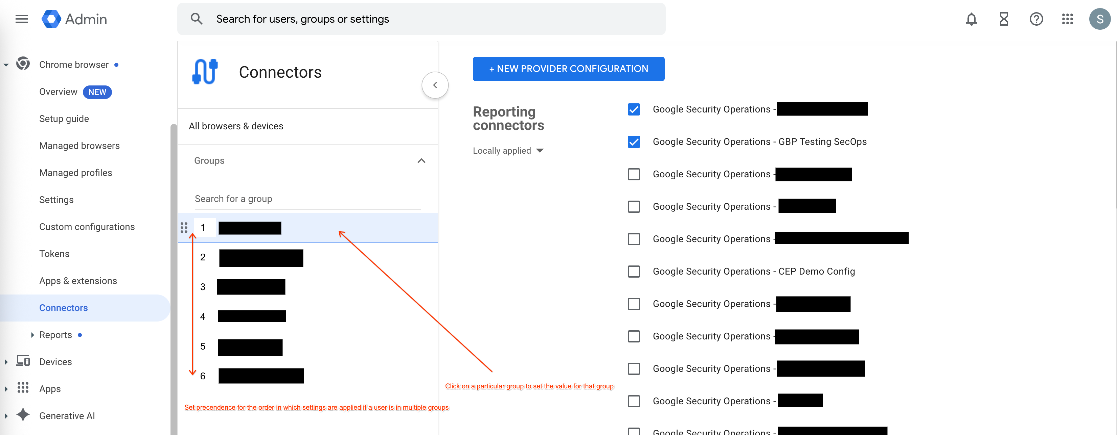This screenshot has height=435, width=1117.
Task: Tick the eighth Google Security Operations checkbox
Action: [x=634, y=336]
